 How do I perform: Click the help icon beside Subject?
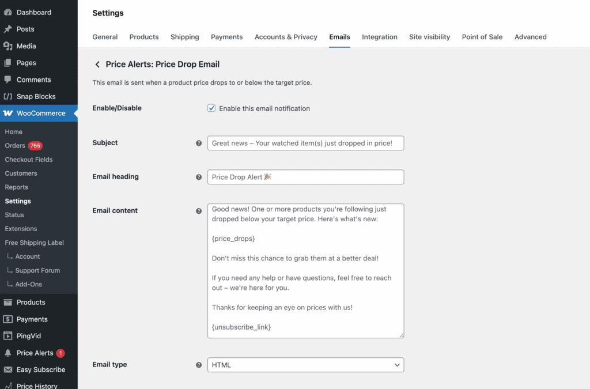click(199, 143)
